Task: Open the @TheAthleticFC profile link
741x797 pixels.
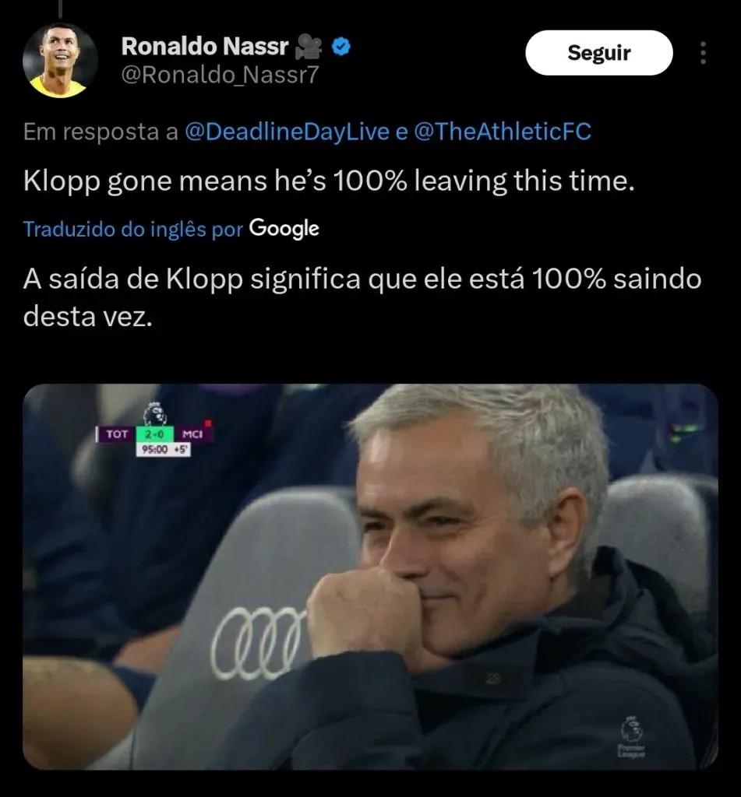Action: [x=503, y=132]
